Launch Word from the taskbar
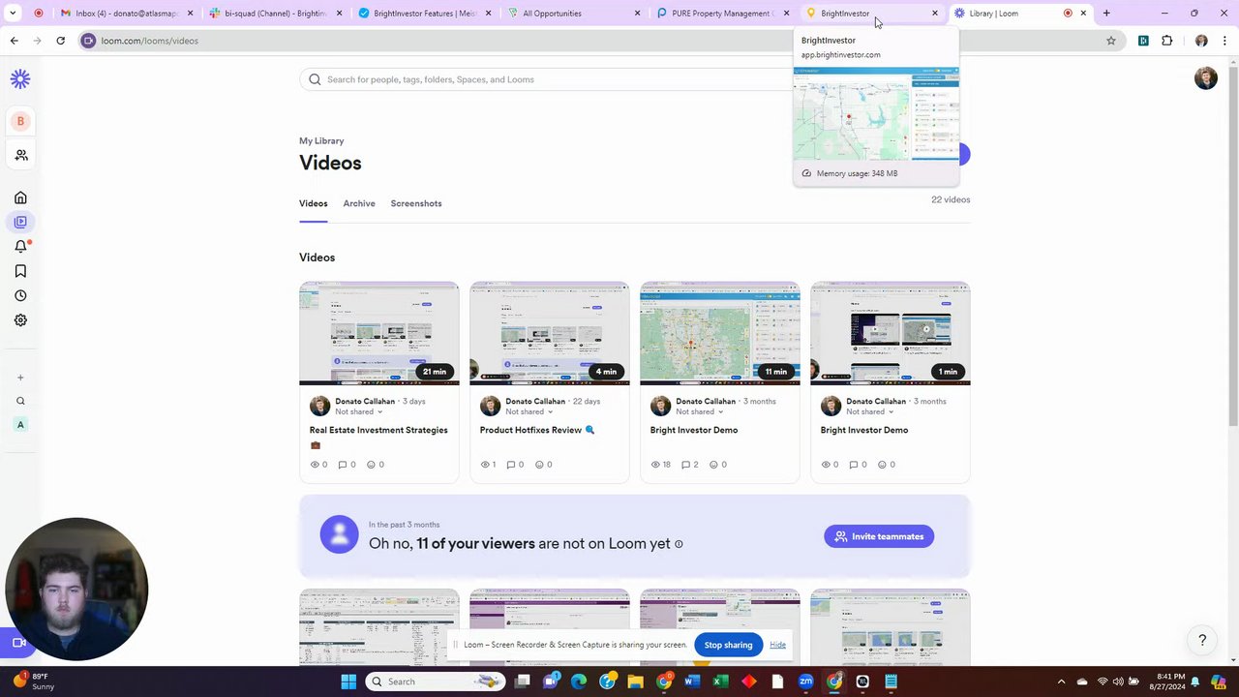The image size is (1239, 697). [x=691, y=682]
